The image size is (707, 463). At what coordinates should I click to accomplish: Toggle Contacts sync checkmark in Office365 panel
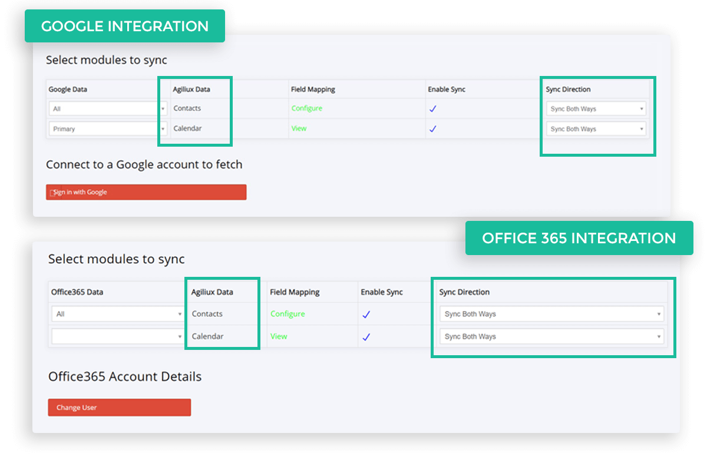click(x=366, y=315)
